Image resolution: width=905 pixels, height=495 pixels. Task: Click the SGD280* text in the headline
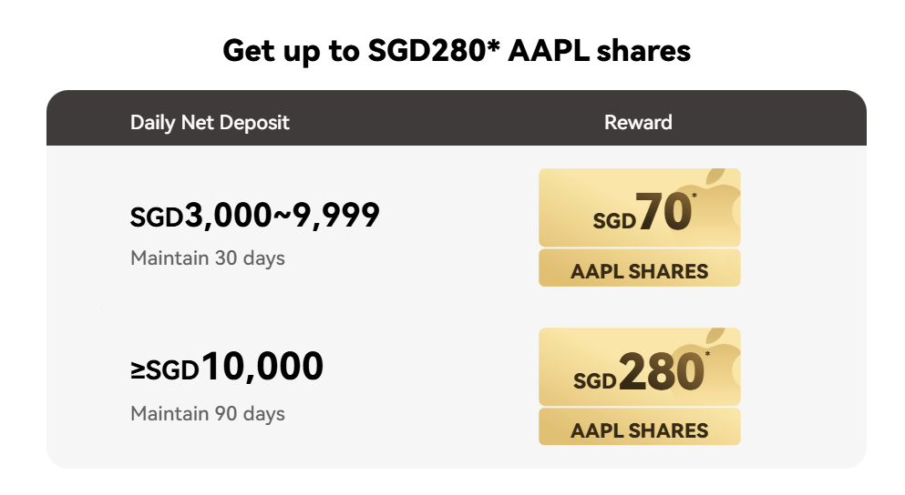coord(432,51)
